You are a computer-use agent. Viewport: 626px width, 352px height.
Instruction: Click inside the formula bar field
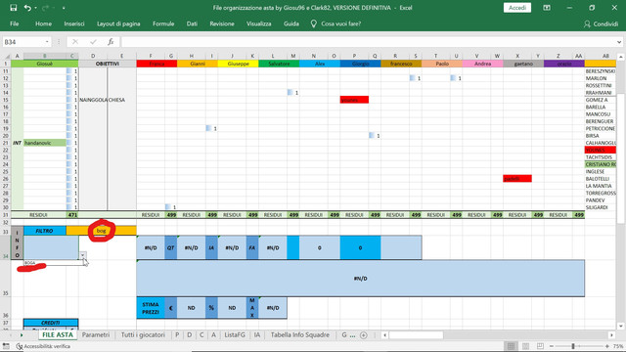368,42
